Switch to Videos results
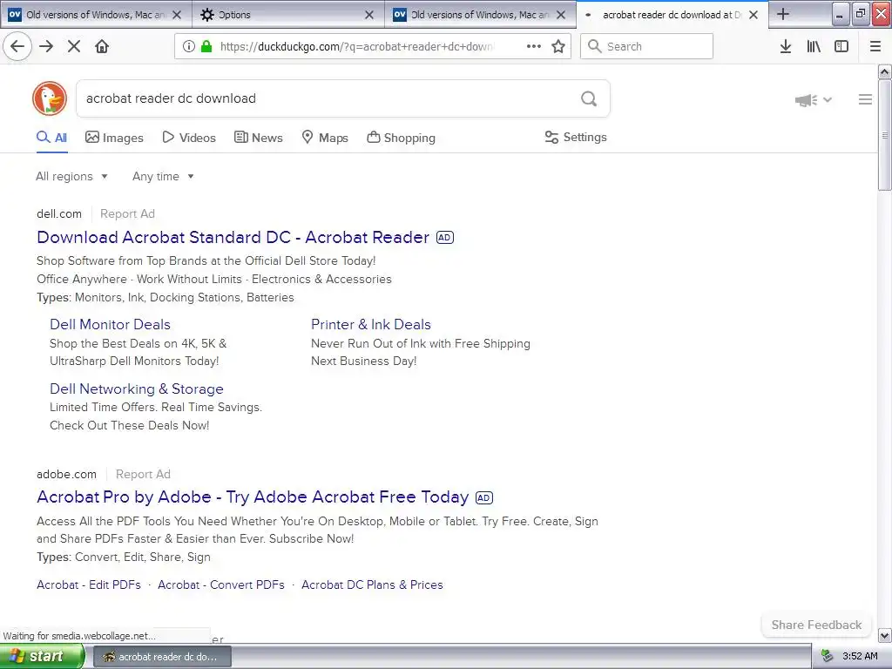The width and height of the screenshot is (892, 669). click(x=189, y=138)
